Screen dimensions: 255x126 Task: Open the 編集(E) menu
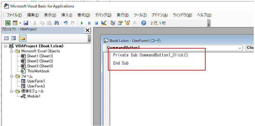coord(33,15)
